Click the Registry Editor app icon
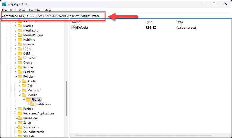Image resolution: width=232 pixels, height=138 pixels. pos(4,4)
